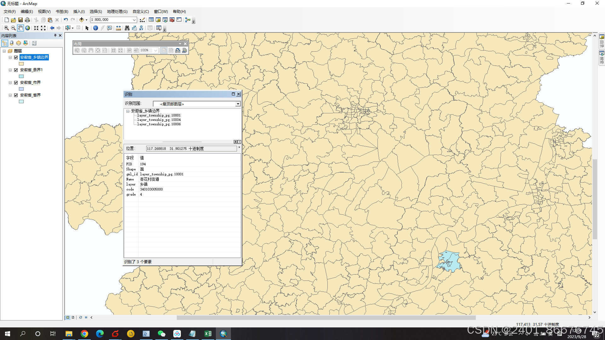Click the Full Extent globe icon
605x340 pixels.
[28, 28]
